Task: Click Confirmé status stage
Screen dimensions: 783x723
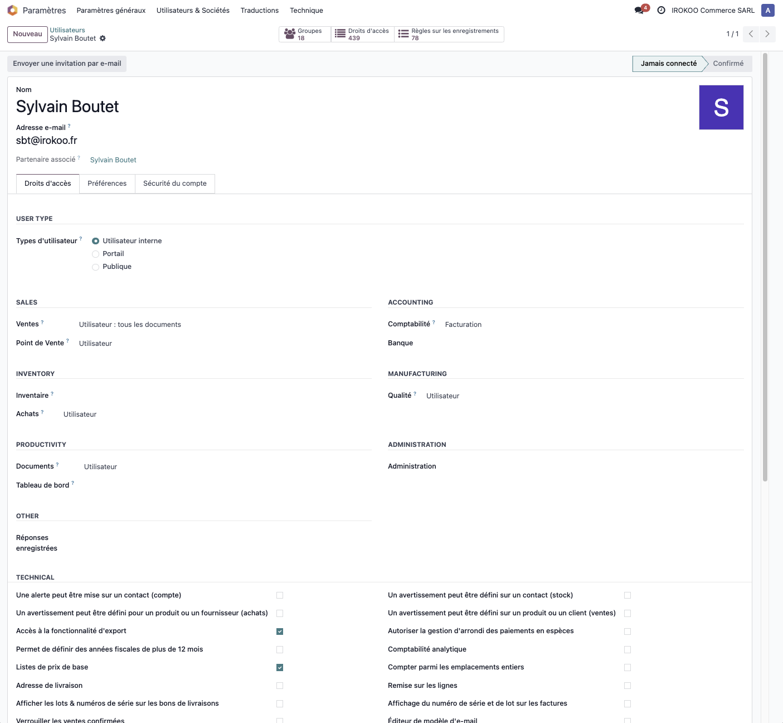Action: pos(728,64)
